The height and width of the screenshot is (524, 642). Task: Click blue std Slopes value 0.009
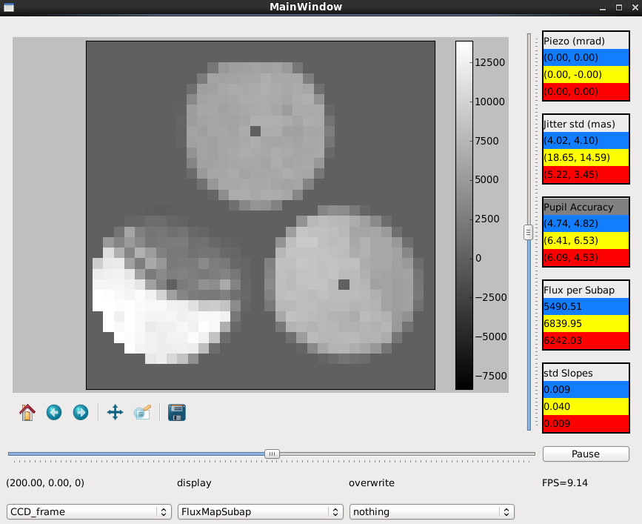click(586, 390)
